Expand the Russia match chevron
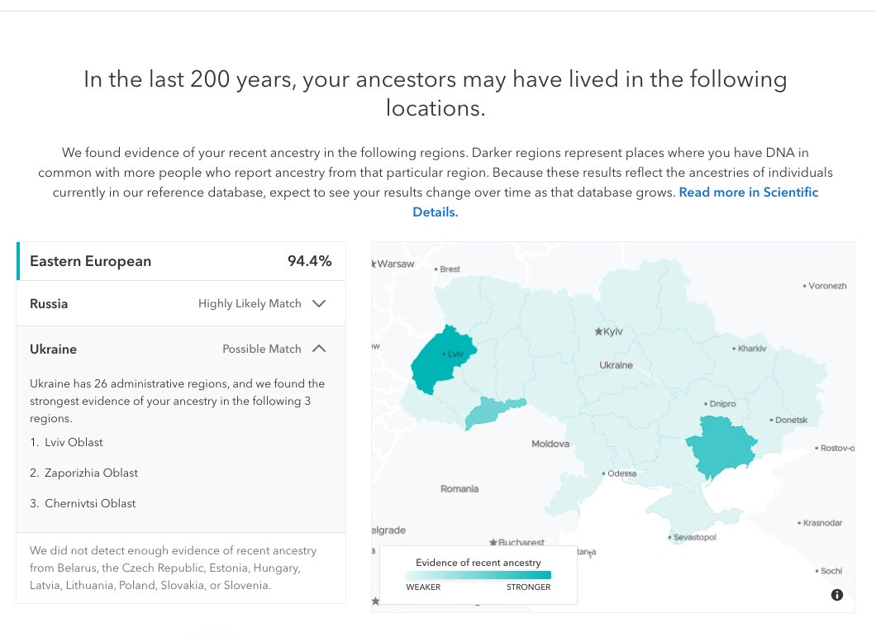876x637 pixels. click(x=319, y=303)
